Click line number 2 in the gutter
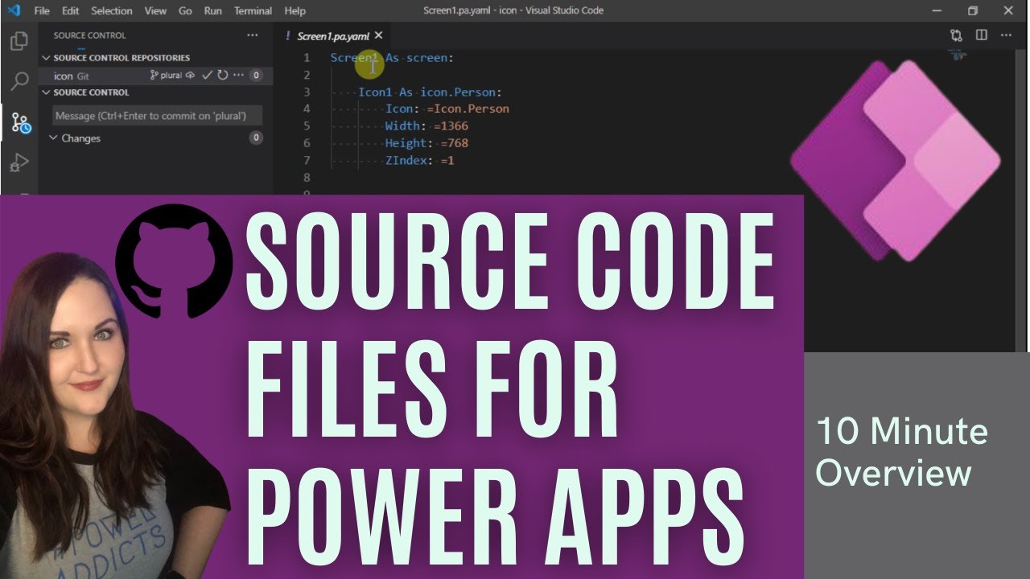This screenshot has width=1030, height=579. coord(306,75)
